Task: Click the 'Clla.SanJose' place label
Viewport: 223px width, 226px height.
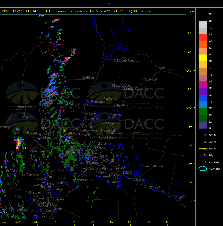Action: coord(122,86)
